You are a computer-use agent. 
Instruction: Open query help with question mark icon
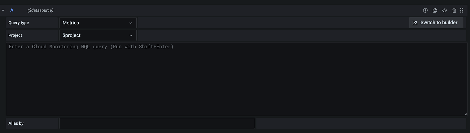pyautogui.click(x=425, y=10)
